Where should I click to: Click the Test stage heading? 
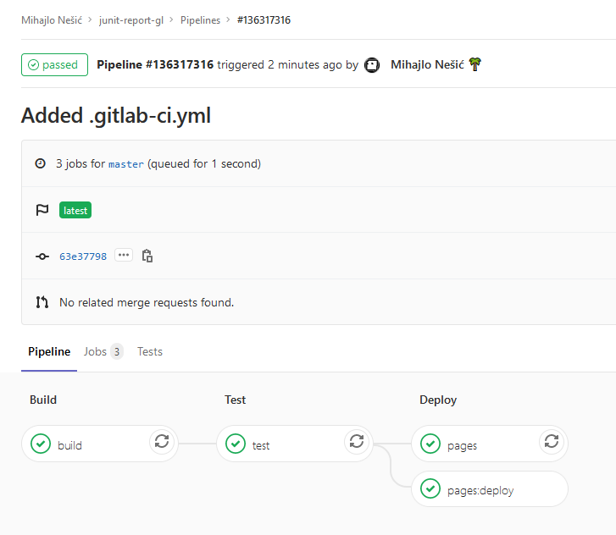click(x=235, y=400)
